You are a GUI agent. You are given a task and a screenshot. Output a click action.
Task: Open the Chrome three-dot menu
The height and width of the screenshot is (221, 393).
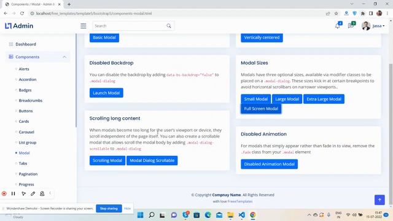(x=387, y=14)
